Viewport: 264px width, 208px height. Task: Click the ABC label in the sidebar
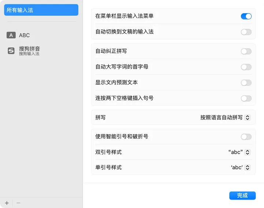[24, 35]
